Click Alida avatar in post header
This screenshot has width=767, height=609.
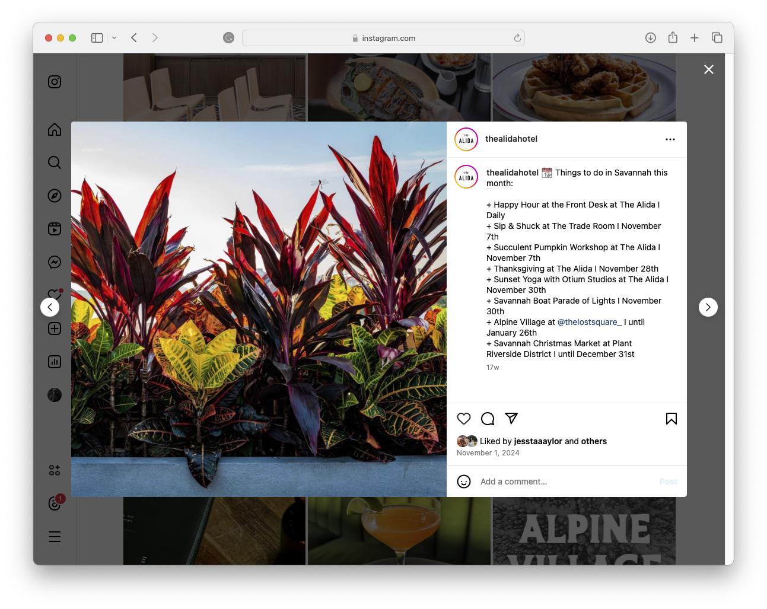point(466,140)
